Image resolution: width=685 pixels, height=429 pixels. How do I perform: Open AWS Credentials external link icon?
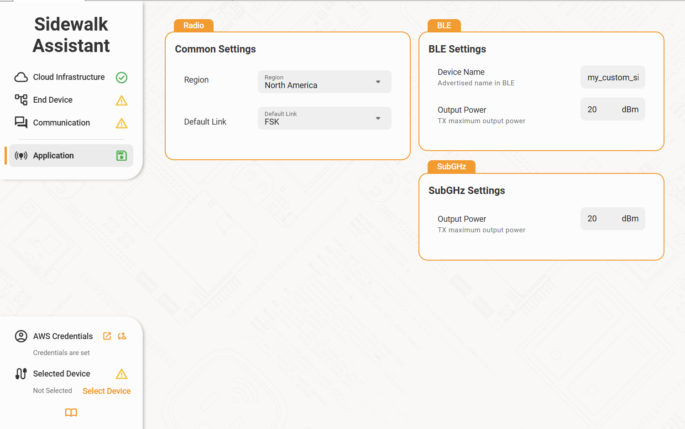[107, 336]
